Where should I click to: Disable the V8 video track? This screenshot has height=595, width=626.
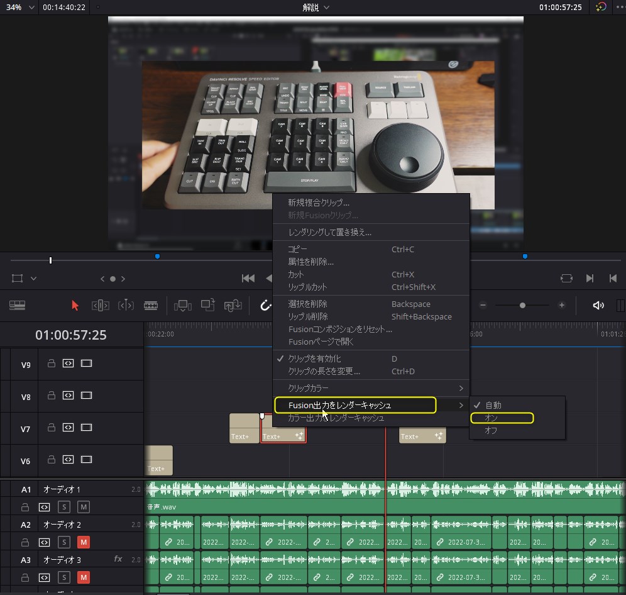click(x=86, y=395)
